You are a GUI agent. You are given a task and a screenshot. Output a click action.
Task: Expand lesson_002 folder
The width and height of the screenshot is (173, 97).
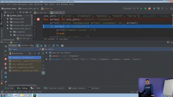click(x=8, y=22)
